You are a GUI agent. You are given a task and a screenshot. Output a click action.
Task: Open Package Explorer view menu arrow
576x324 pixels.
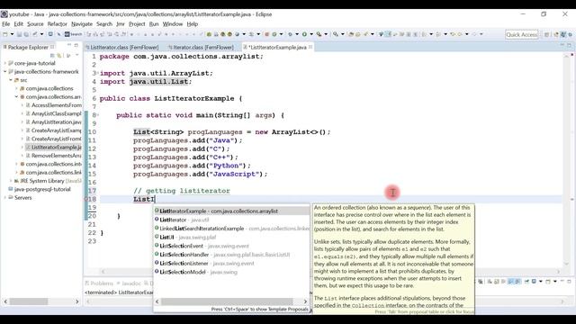[77, 56]
